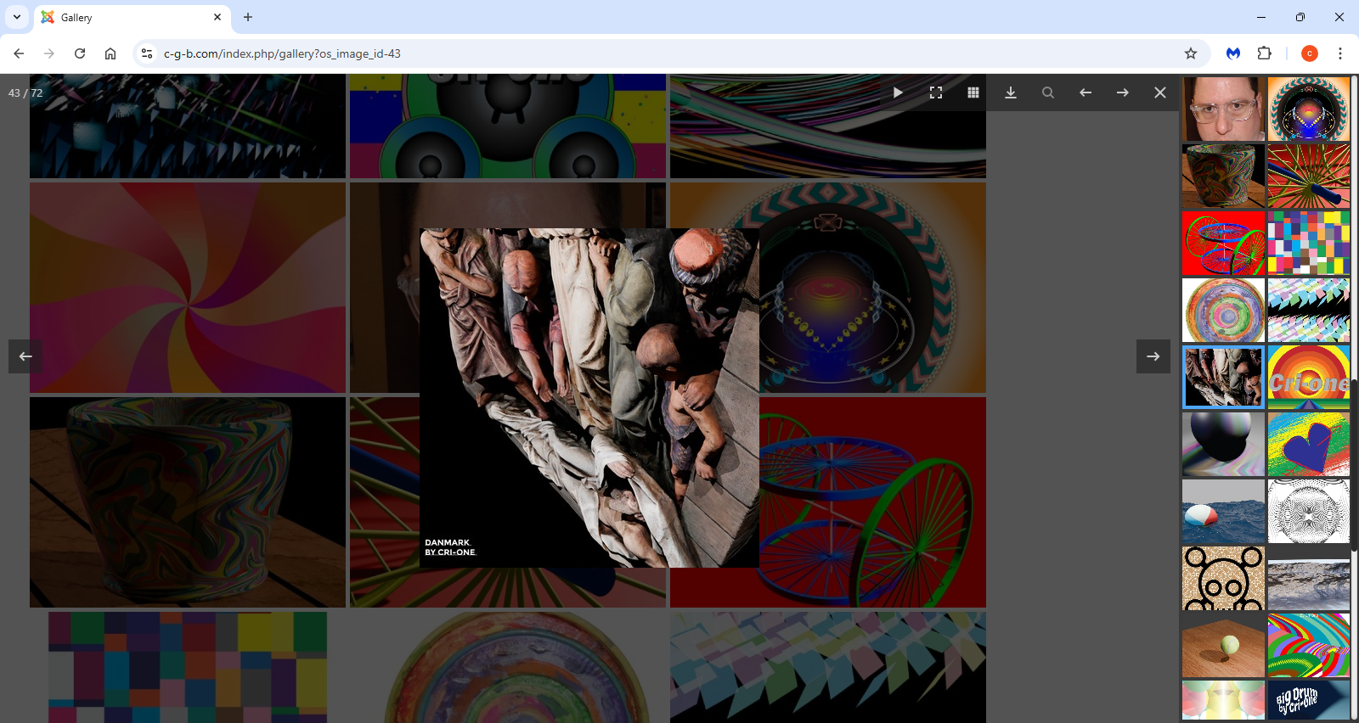Viewport: 1359px width, 723px height.
Task: Click the browser forward button
Action: (49, 53)
